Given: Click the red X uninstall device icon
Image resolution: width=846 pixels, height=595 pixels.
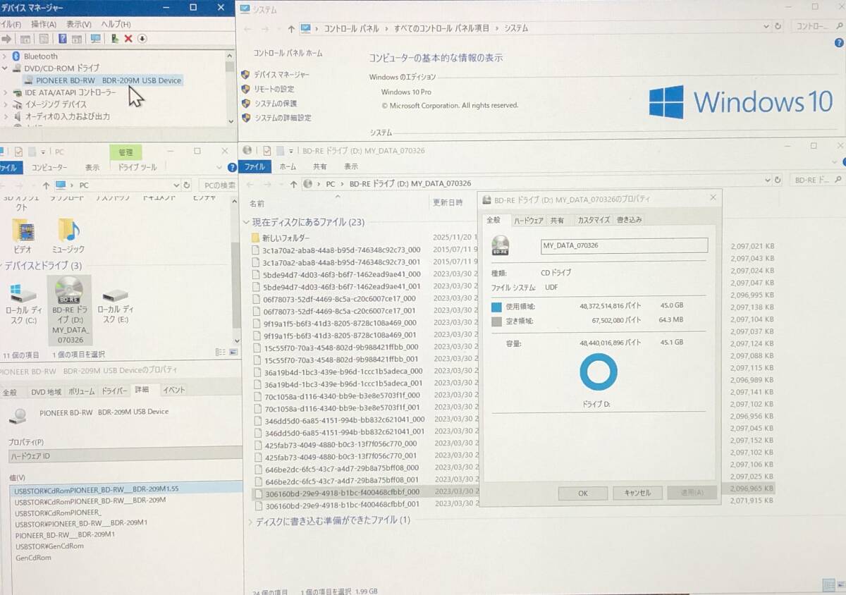Looking at the screenshot, I should coord(128,39).
